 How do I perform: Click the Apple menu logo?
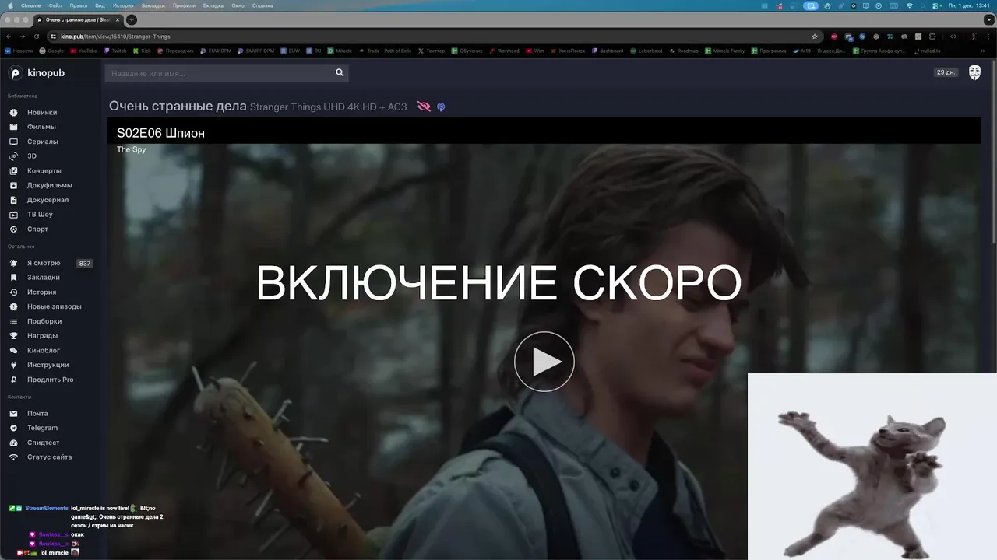pyautogui.click(x=10, y=5)
